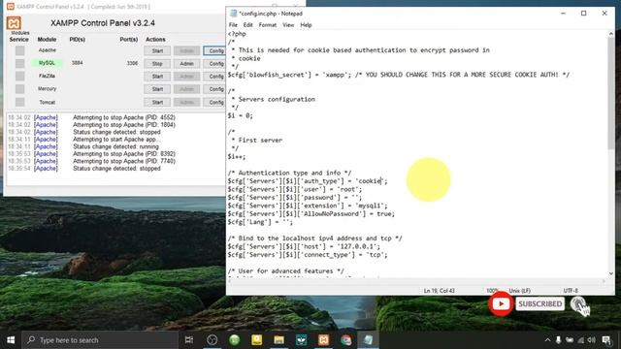Open MySQL Admin in XAMPP
The width and height of the screenshot is (621, 349).
[186, 63]
